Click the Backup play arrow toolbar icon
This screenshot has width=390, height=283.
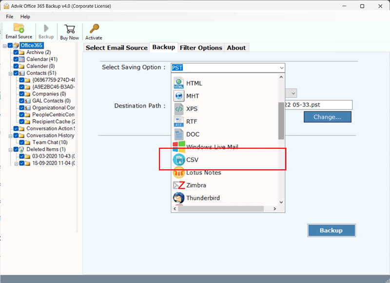[46, 28]
